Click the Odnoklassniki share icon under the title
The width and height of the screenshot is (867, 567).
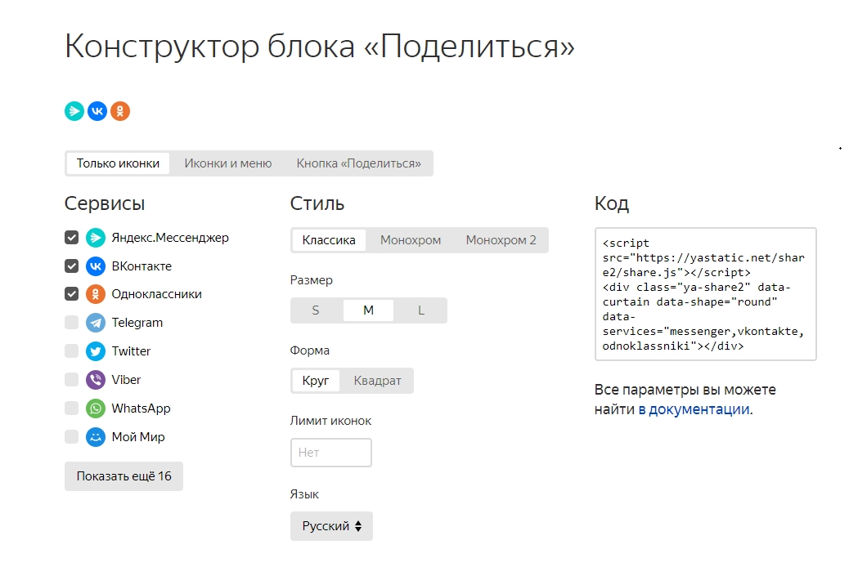click(x=120, y=111)
